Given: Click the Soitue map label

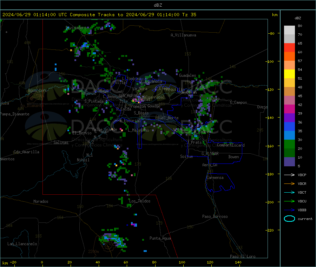Looking at the screenshot, I should click(x=186, y=156).
